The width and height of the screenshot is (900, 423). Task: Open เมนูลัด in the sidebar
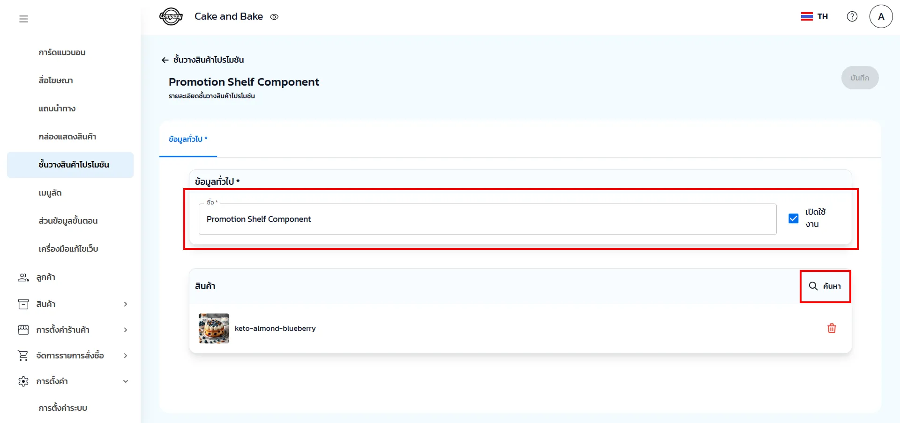[x=50, y=193]
